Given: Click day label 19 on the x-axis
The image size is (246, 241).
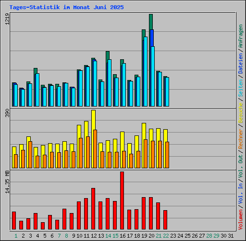Looking at the screenshot, I should coord(144,236).
